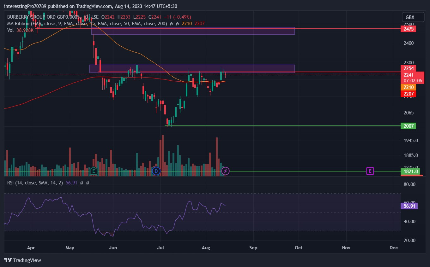Image resolution: width=430 pixels, height=267 pixels.
Task: Click the 20.00 RSI axis tick
Action: (409, 240)
